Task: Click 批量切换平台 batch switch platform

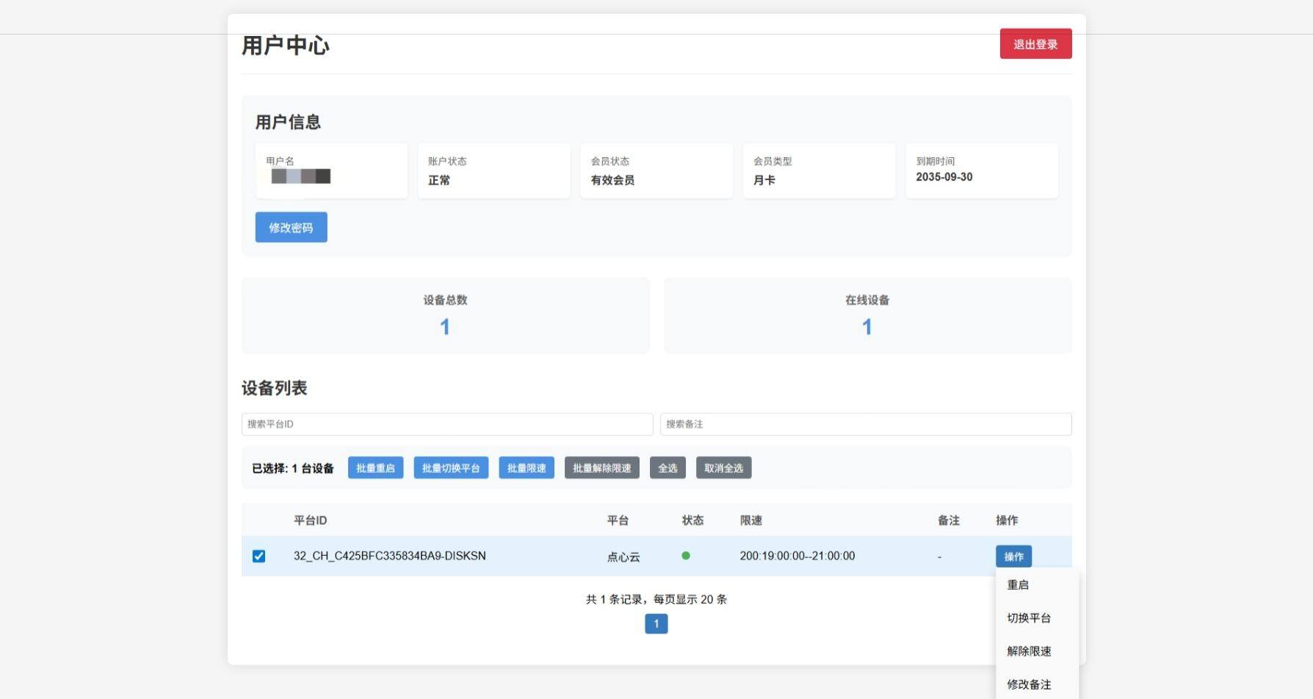Action: point(451,468)
